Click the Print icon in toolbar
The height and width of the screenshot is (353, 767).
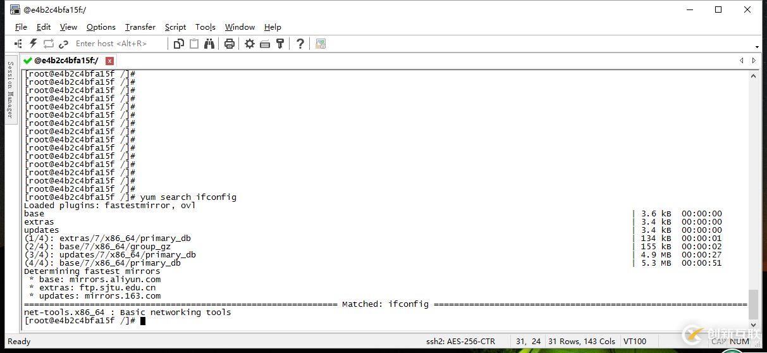coord(230,44)
